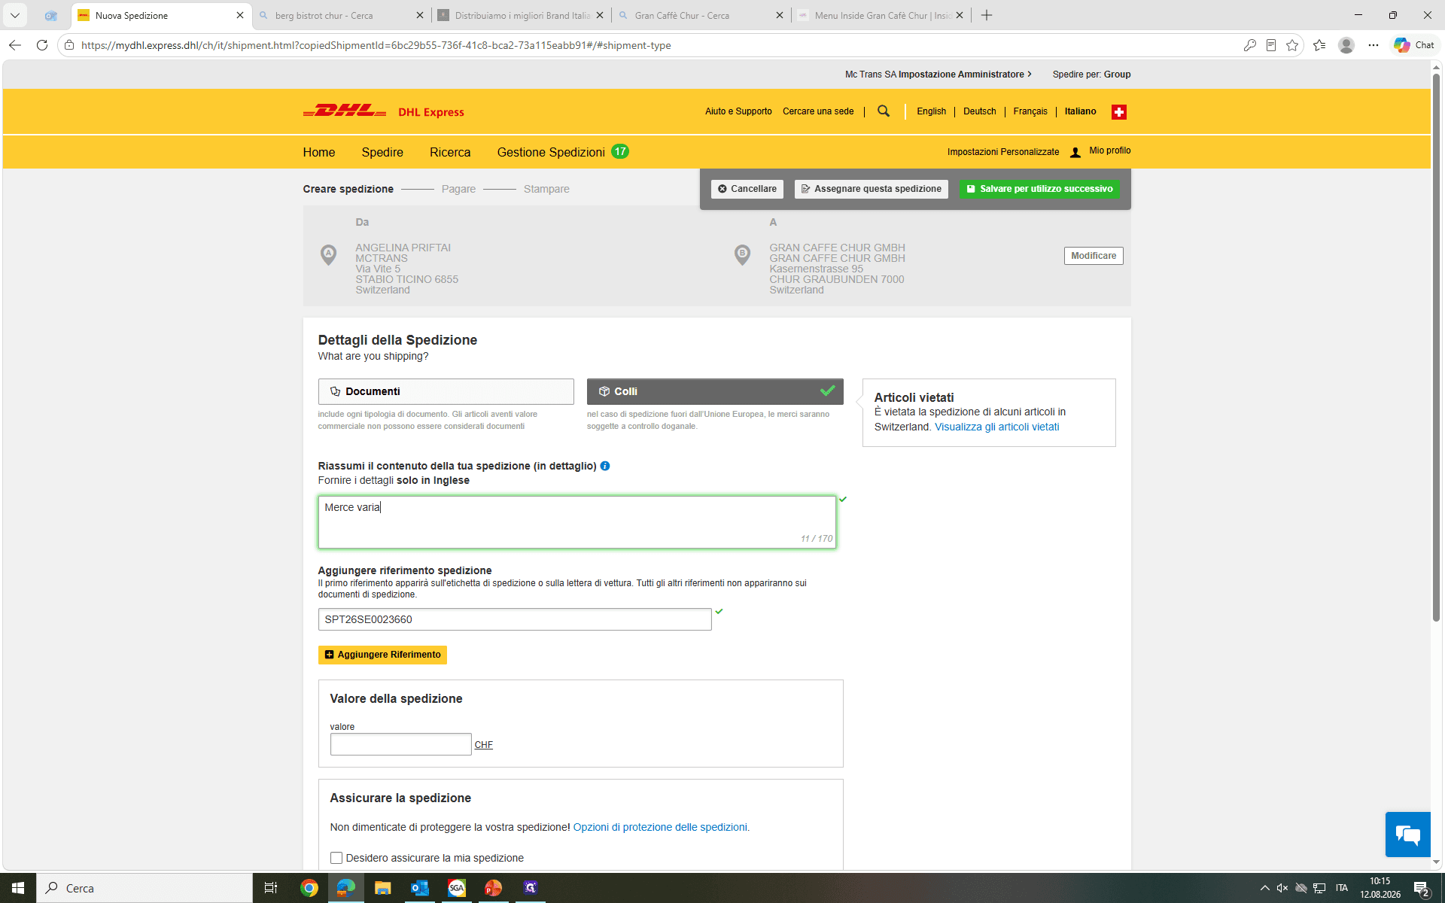Open the CHF currency selector
This screenshot has width=1445, height=903.
pyautogui.click(x=484, y=745)
